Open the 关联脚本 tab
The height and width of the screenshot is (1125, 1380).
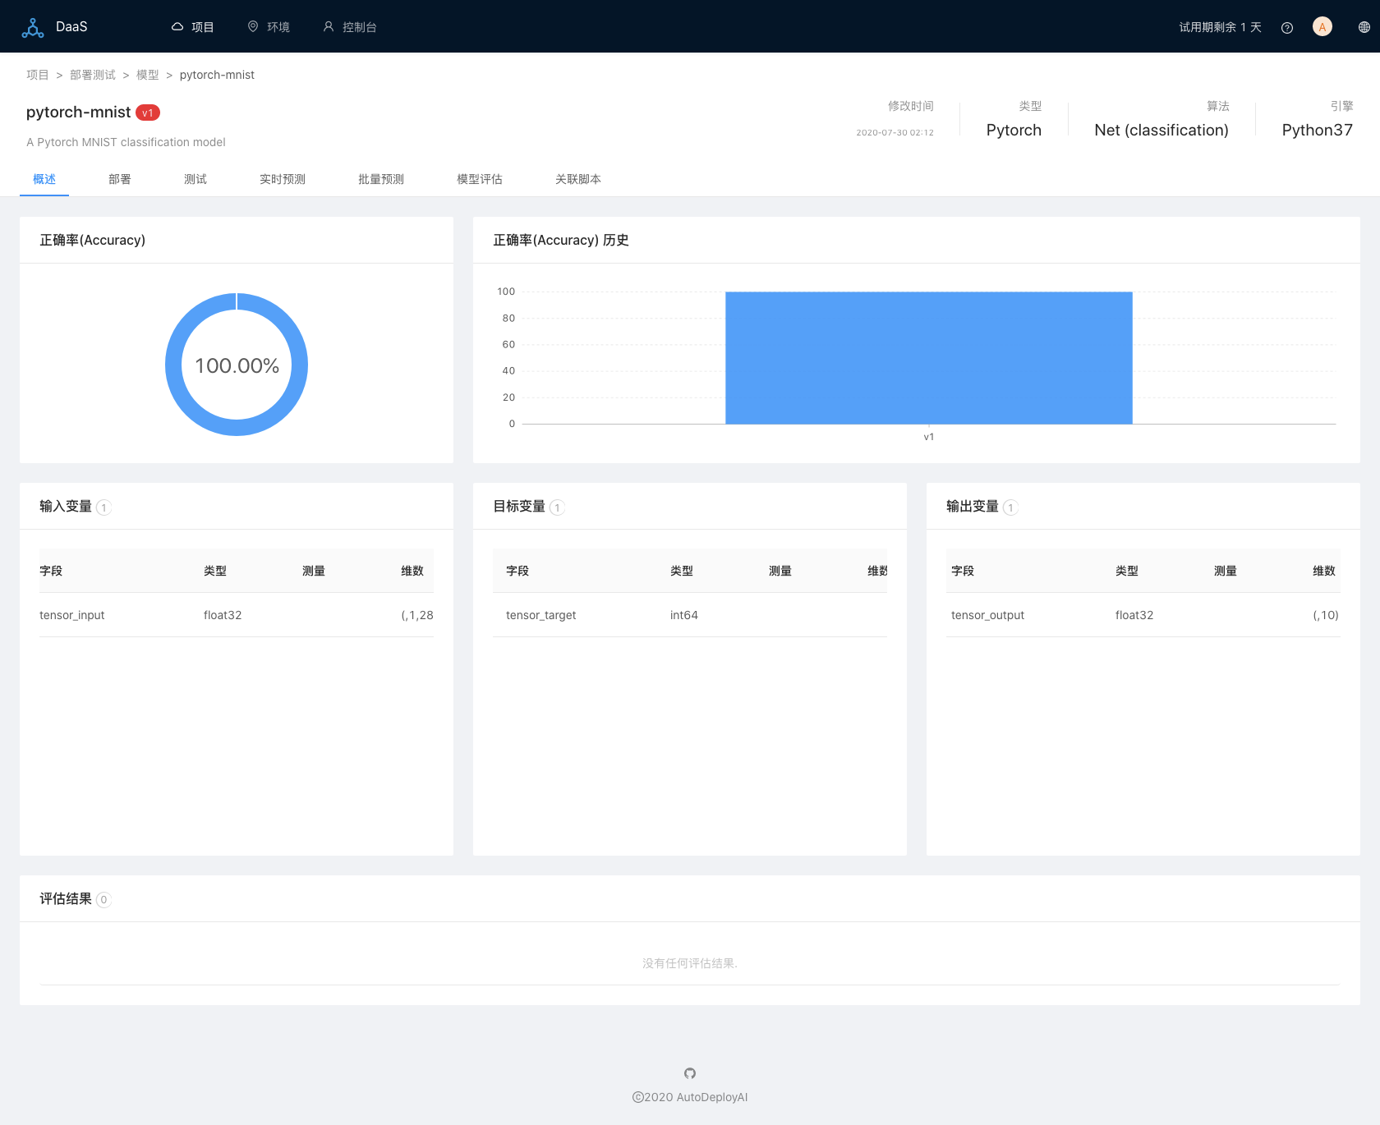pos(578,179)
